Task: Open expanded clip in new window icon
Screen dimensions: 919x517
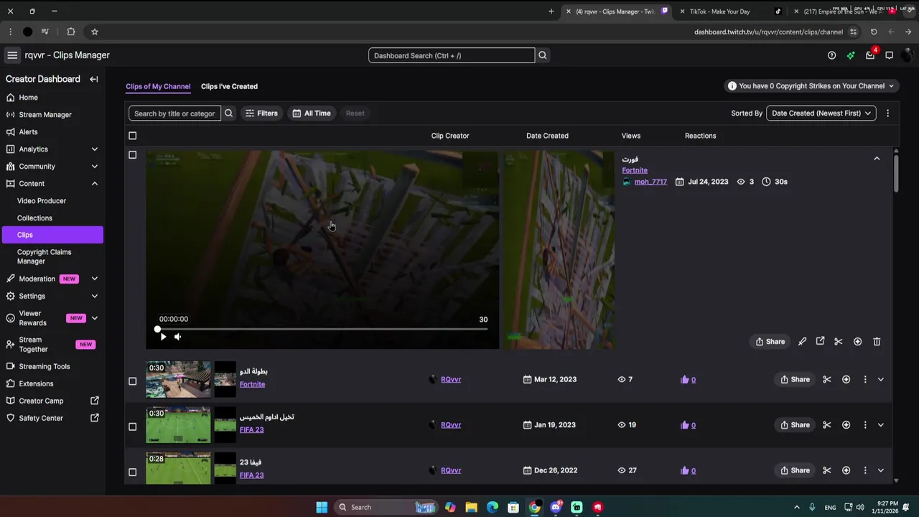Action: [x=820, y=342]
